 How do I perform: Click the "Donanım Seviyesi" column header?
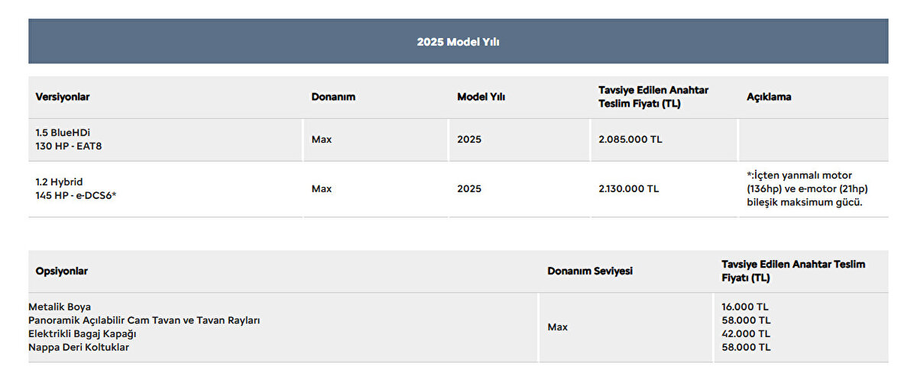[589, 271]
